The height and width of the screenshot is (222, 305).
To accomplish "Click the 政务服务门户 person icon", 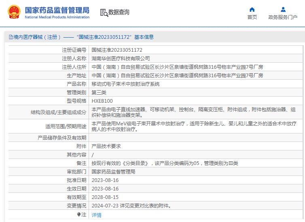I will tap(283, 9).
